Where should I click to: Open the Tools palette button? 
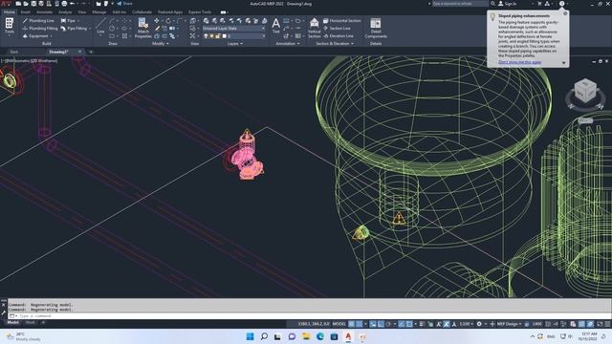(10, 26)
